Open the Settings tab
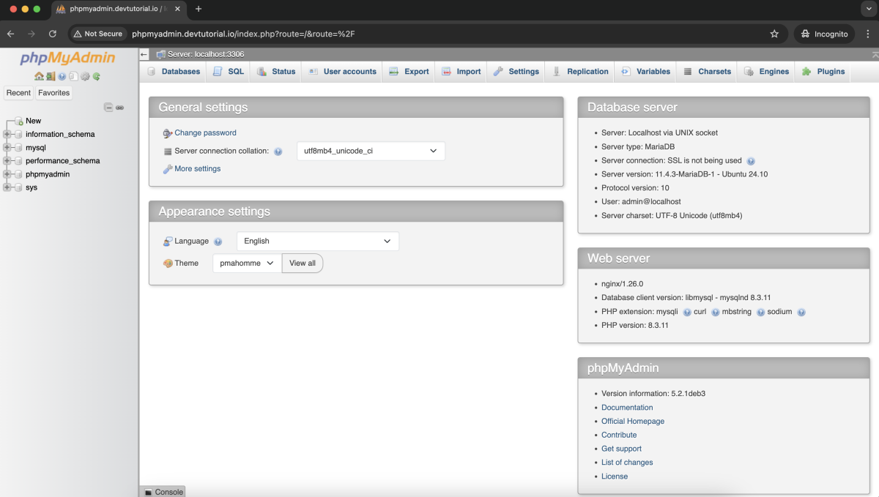Image resolution: width=879 pixels, height=497 pixels. point(516,72)
